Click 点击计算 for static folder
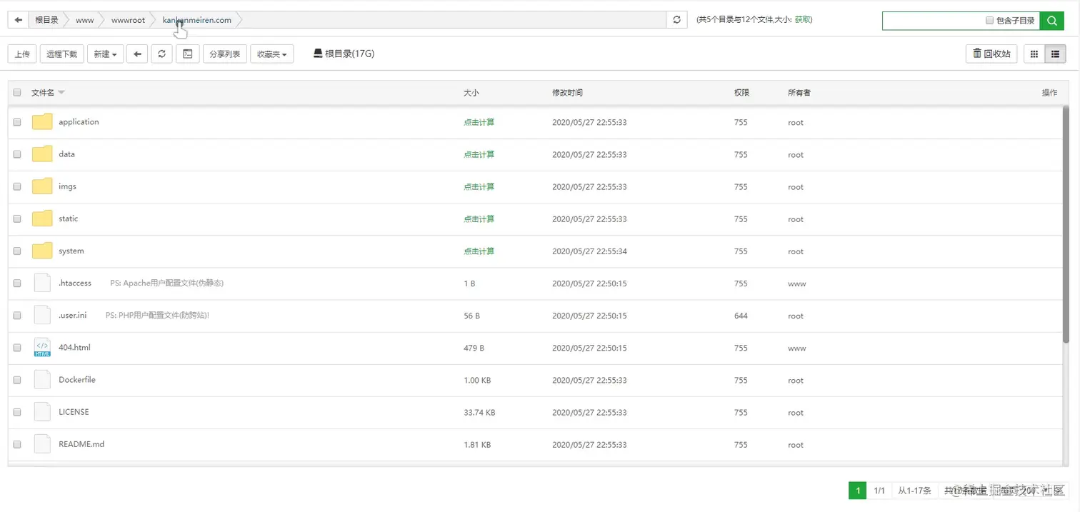 [x=479, y=219]
